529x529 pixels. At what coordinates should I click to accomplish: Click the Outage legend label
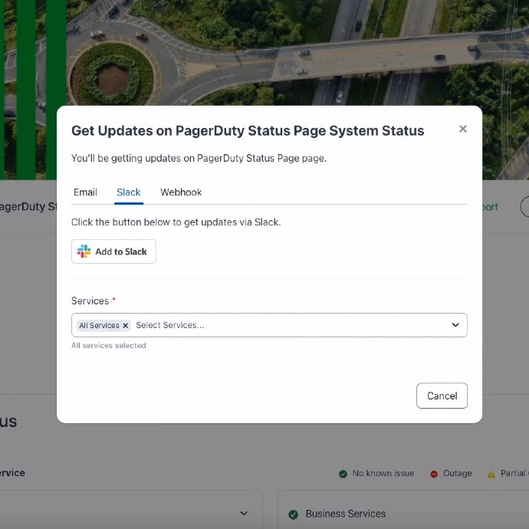point(457,474)
